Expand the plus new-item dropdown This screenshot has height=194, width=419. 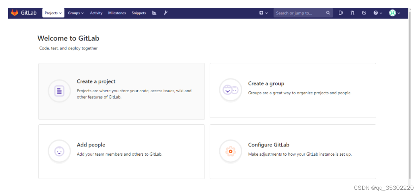point(263,13)
